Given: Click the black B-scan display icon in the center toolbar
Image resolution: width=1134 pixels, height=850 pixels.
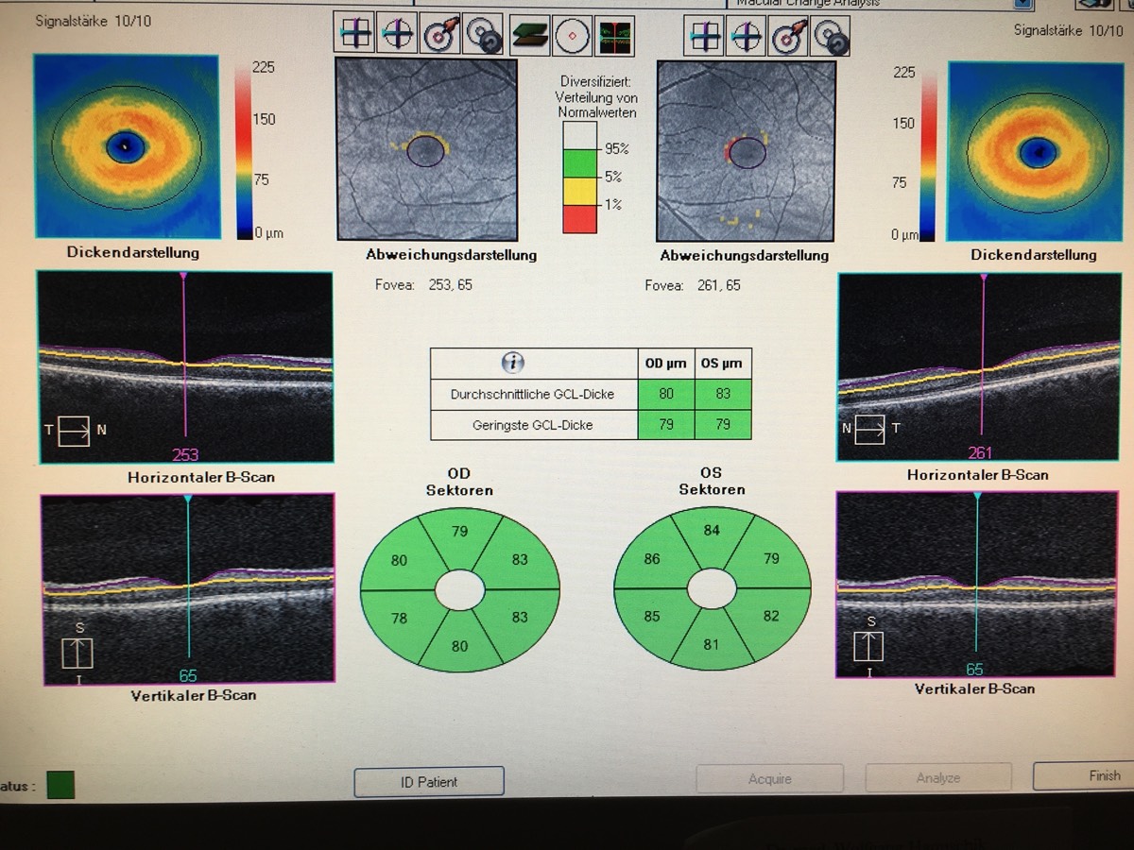Looking at the screenshot, I should pos(614,36).
